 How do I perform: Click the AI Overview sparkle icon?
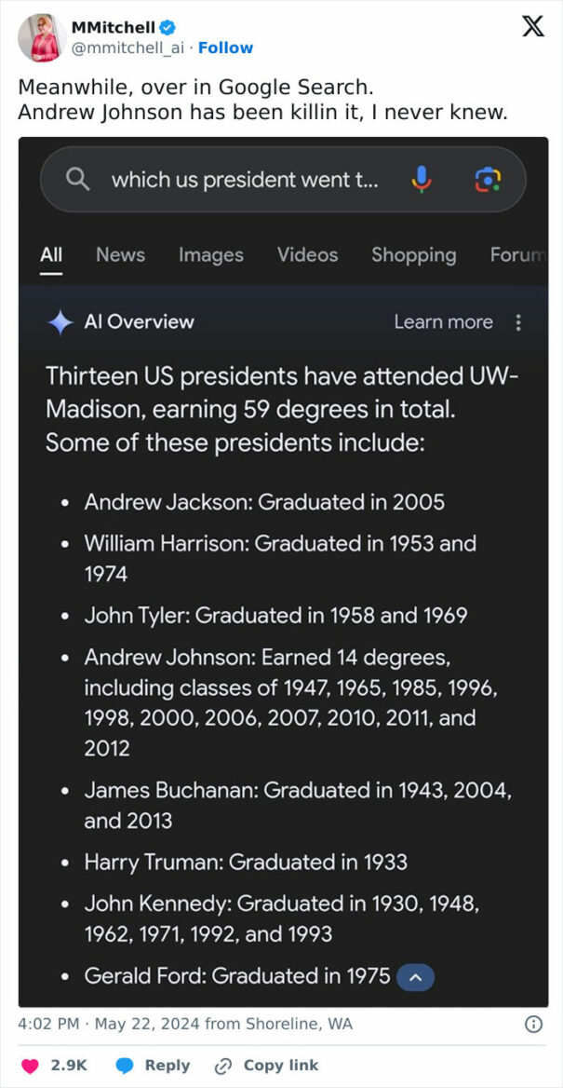tap(59, 321)
